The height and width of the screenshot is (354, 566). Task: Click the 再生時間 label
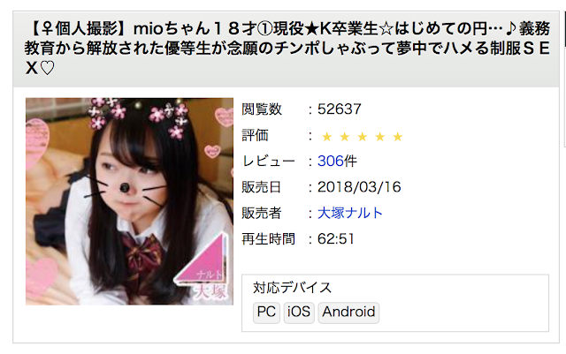point(268,238)
